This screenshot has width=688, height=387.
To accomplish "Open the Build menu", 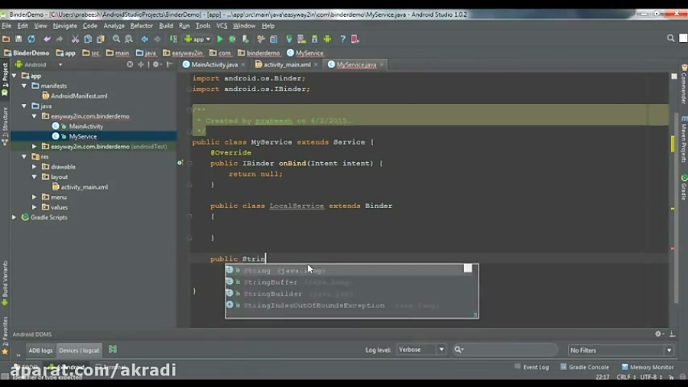I will tap(166, 26).
